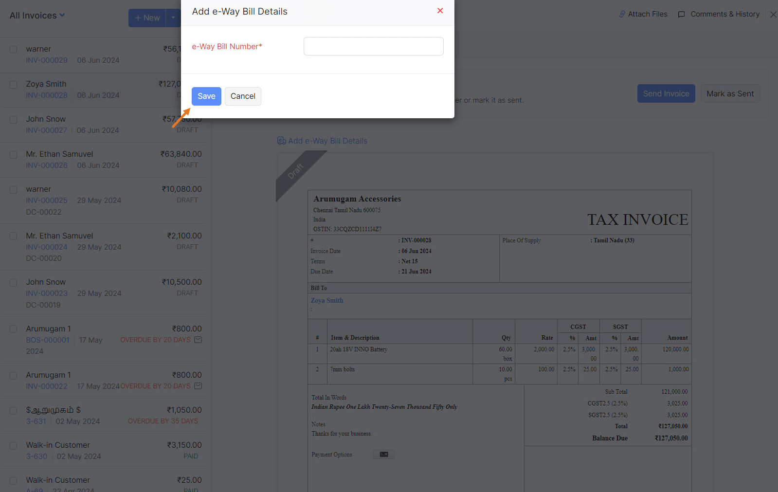Viewport: 778px width, 492px height.
Task: Close the invoice details panel
Action: pyautogui.click(x=773, y=15)
